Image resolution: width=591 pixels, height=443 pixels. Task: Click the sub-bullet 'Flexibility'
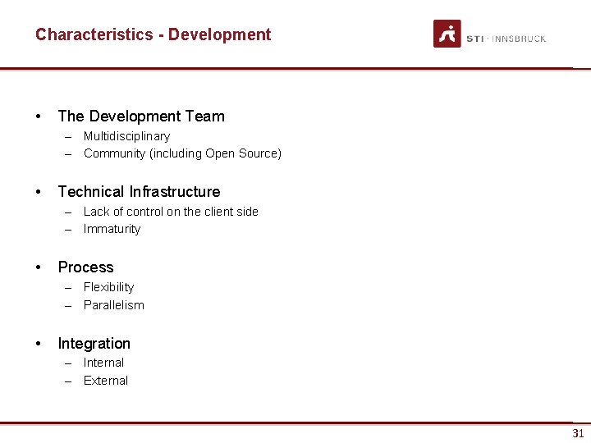click(x=108, y=287)
